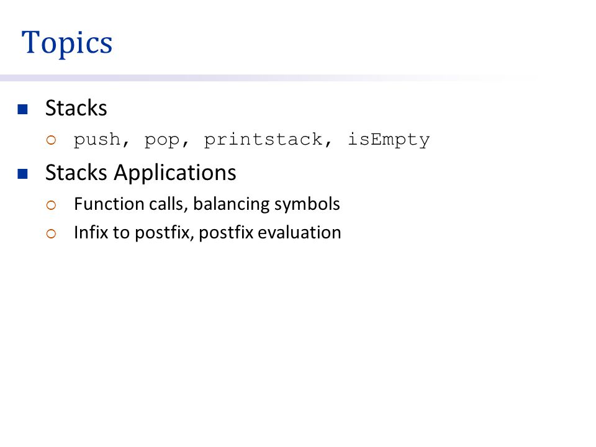This screenshot has width=596, height=447.
Task: Click the balancing symbols text
Action: click(266, 205)
